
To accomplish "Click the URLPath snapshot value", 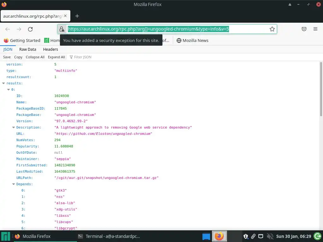I will (107, 178).
